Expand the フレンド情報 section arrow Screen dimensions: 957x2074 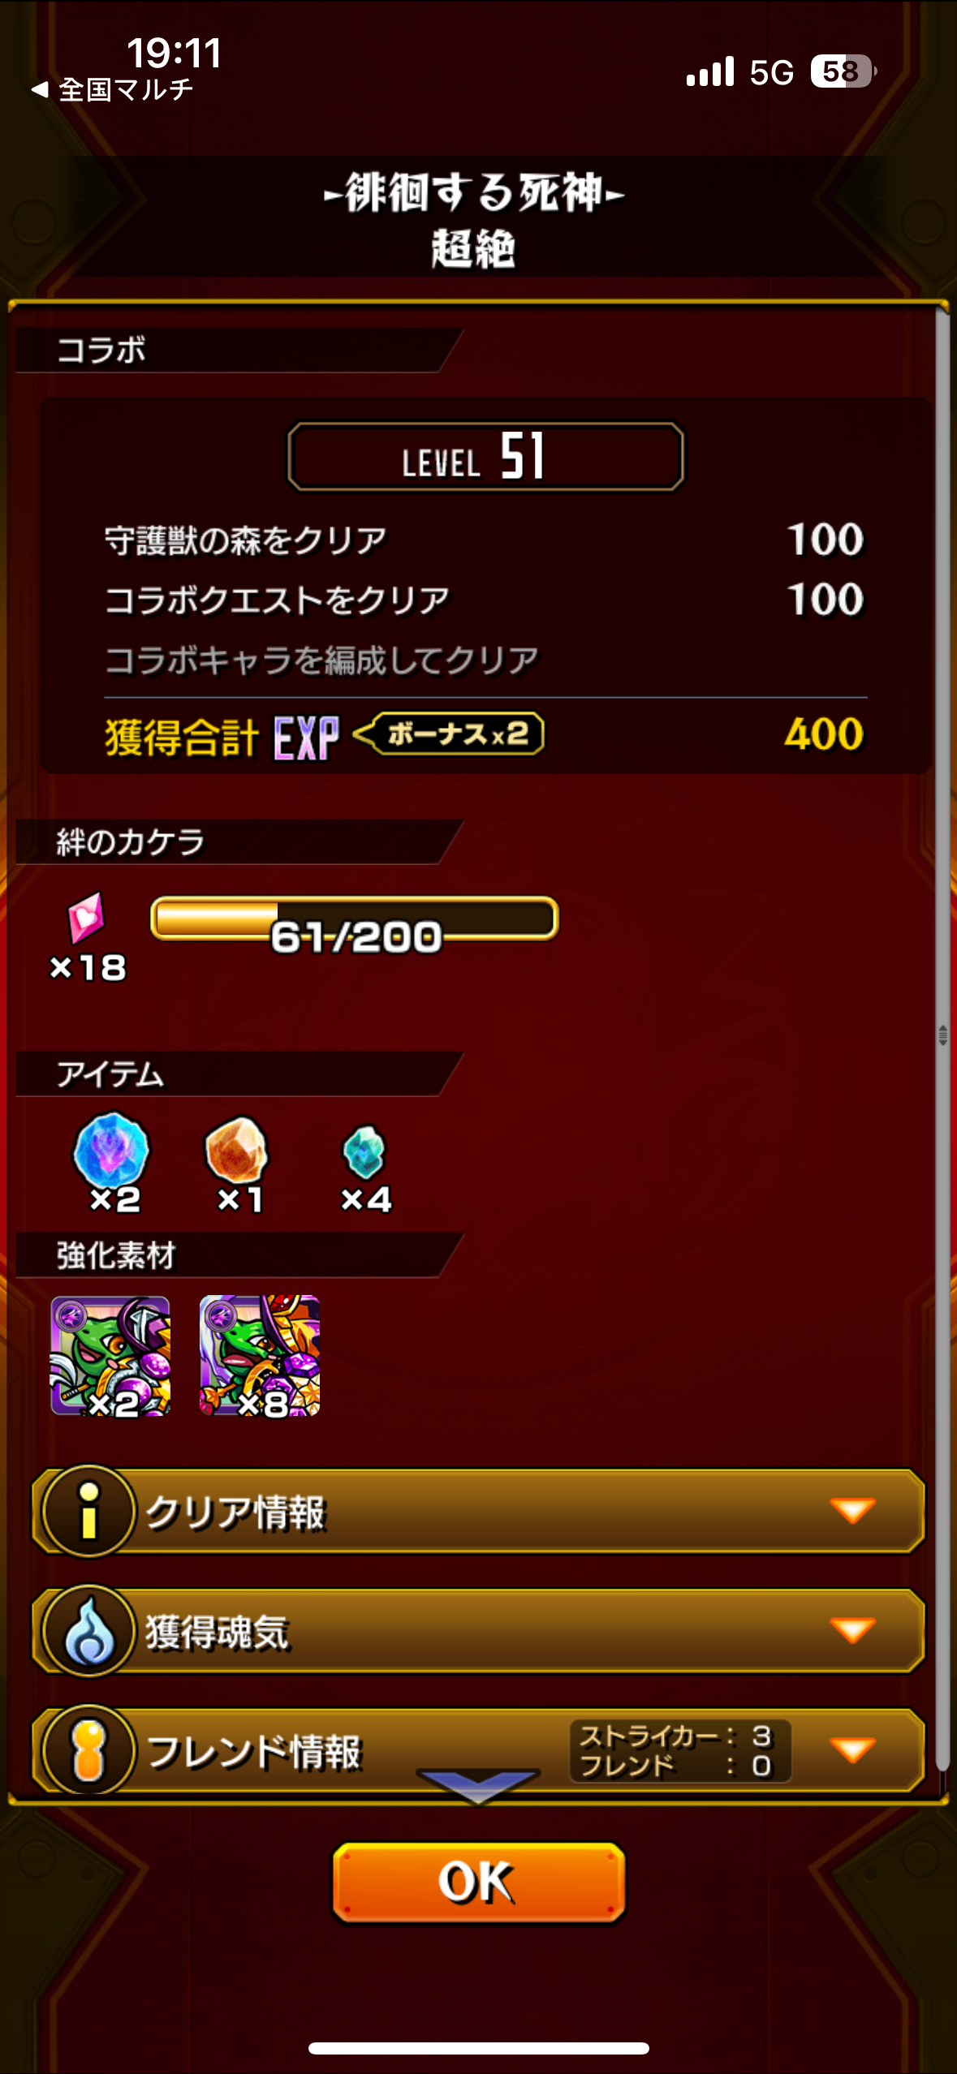click(853, 1750)
